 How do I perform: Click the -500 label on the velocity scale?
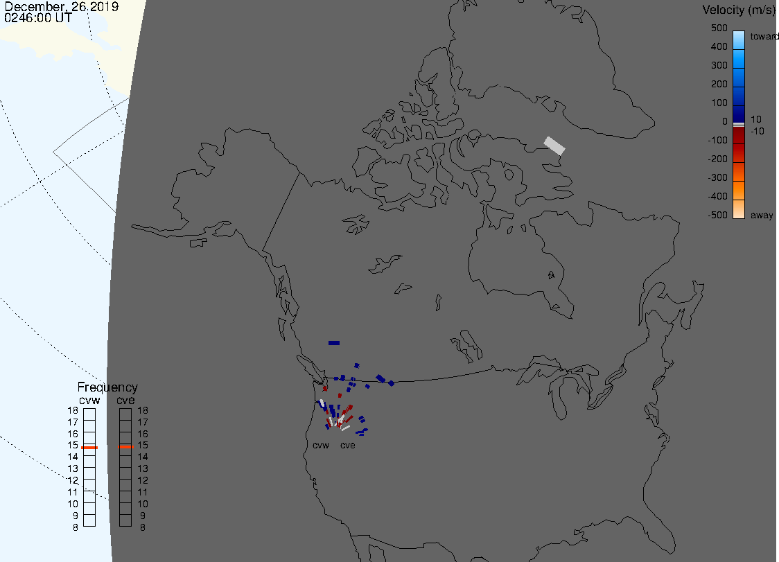click(x=717, y=215)
